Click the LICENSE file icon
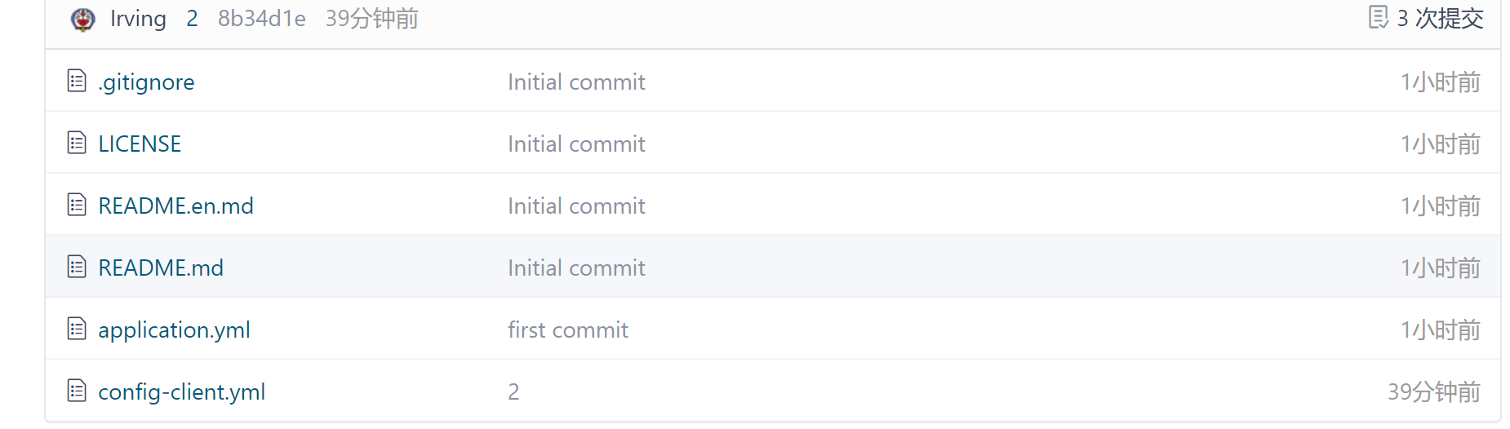The width and height of the screenshot is (1510, 429). tap(77, 143)
